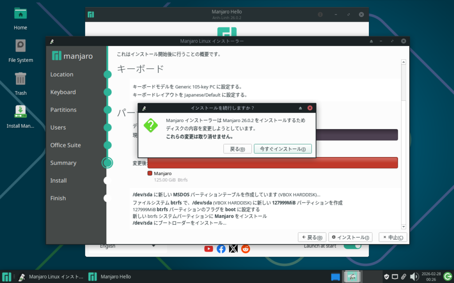The width and height of the screenshot is (454, 283).
Task: Select Manjaro Linux installer taskbar entry
Action: (50, 277)
